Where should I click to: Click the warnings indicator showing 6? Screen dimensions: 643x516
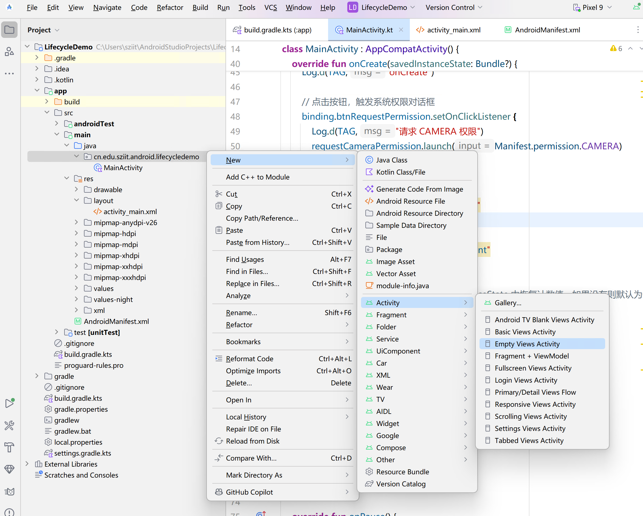(x=616, y=48)
